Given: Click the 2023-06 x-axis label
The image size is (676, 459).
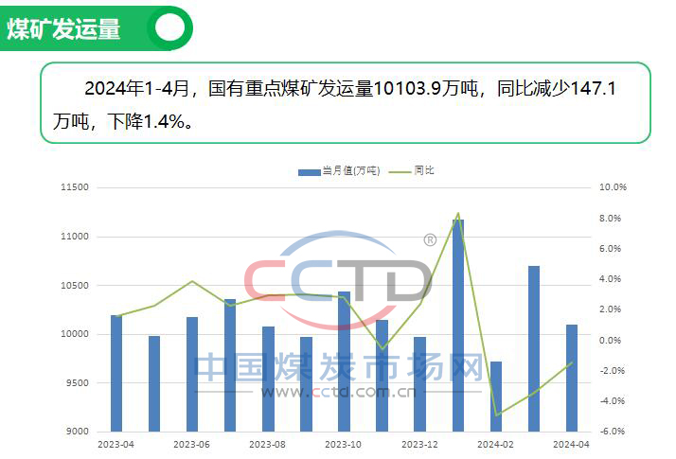Looking at the screenshot, I should click(191, 445).
